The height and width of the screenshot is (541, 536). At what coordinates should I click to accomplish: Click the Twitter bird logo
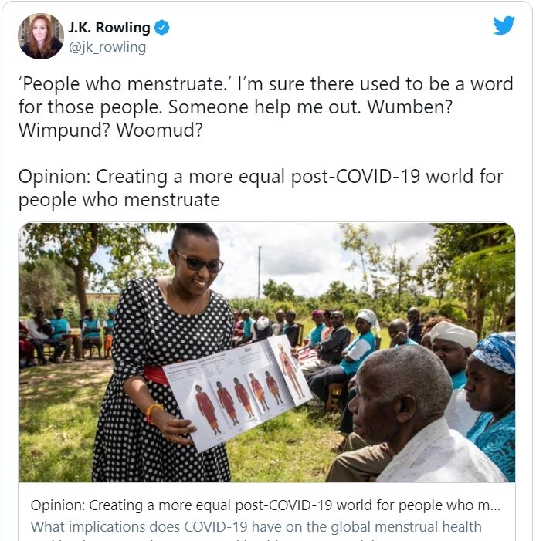(x=504, y=25)
